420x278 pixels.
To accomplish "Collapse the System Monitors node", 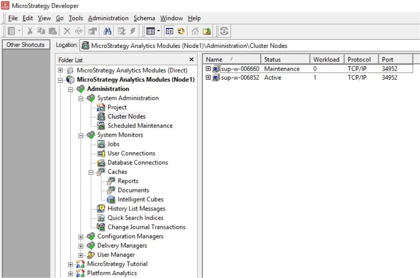I will tap(81, 136).
